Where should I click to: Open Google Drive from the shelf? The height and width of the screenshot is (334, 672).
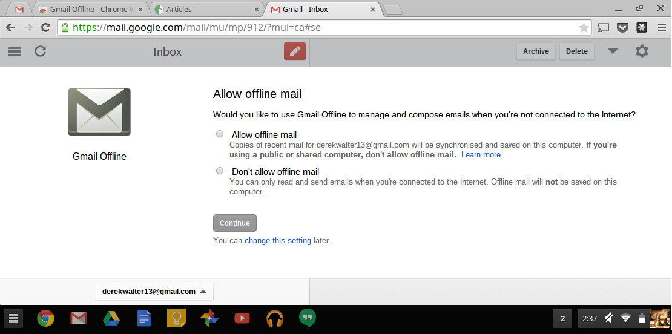click(110, 318)
